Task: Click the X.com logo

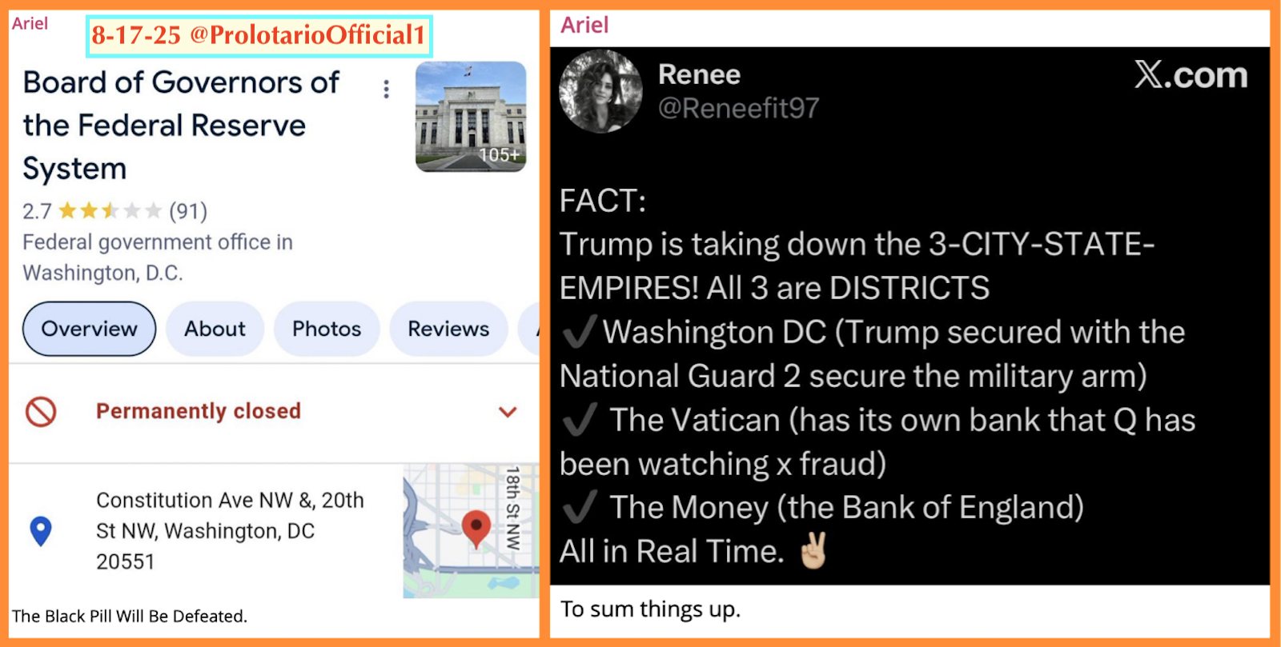Action: [1191, 75]
